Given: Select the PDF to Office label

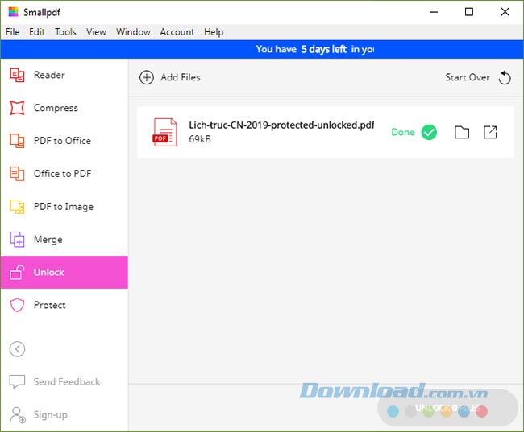Looking at the screenshot, I should point(63,141).
